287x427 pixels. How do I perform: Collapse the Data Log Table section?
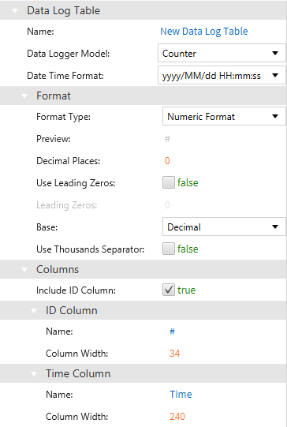(x=15, y=11)
